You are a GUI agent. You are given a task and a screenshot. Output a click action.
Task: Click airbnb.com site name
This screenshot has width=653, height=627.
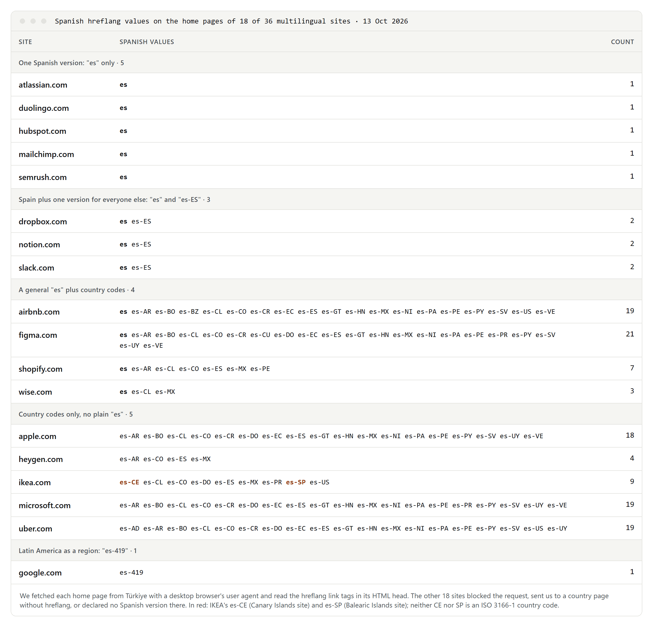point(39,312)
